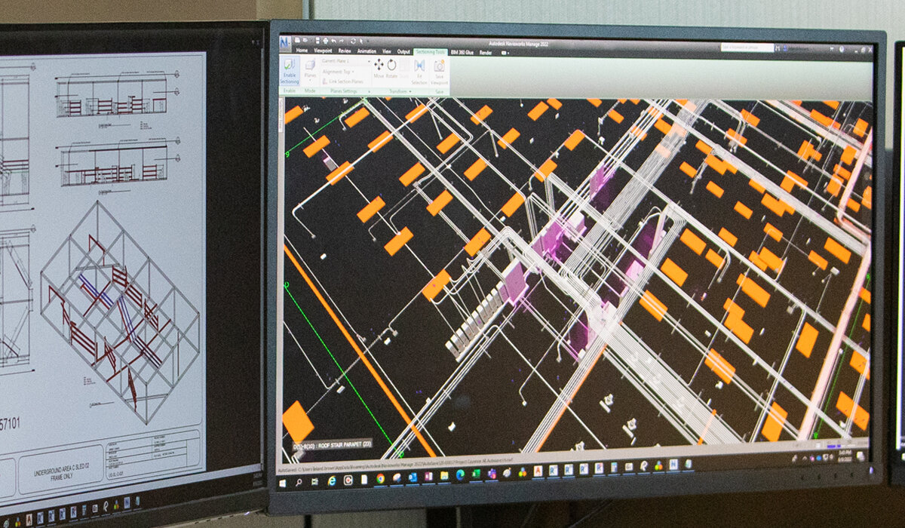The height and width of the screenshot is (528, 905).
Task: Open Google Chrome from the taskbar
Action: (380, 479)
